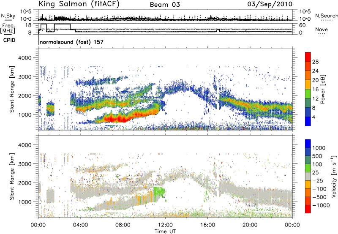Click the '3000' range tick in the velocity panel
This screenshot has height=234, width=338.
25,164
